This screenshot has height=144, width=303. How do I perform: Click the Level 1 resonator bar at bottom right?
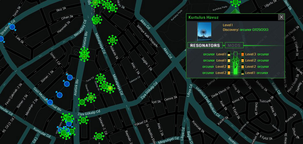click(243, 73)
